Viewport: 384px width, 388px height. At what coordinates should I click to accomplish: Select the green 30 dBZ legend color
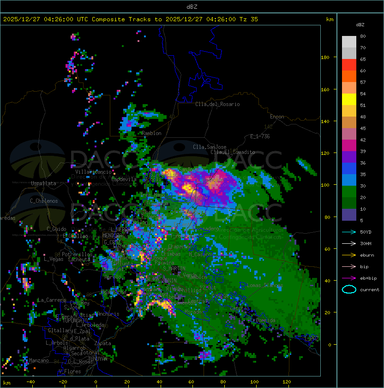point(349,192)
